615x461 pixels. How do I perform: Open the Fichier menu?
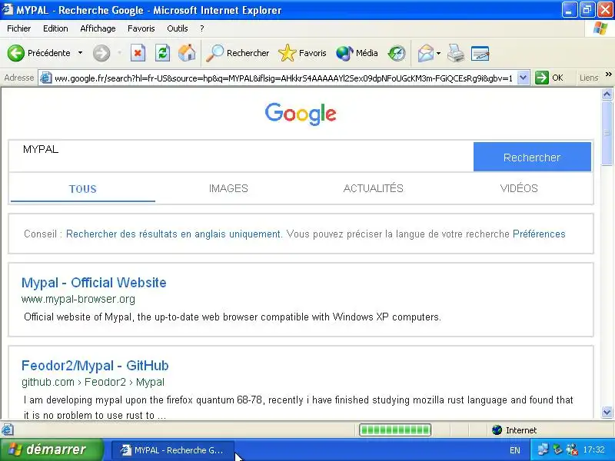coord(18,28)
